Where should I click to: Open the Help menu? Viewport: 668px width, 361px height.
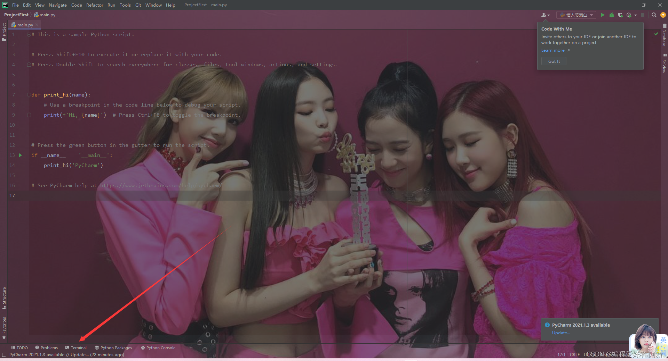click(x=170, y=5)
